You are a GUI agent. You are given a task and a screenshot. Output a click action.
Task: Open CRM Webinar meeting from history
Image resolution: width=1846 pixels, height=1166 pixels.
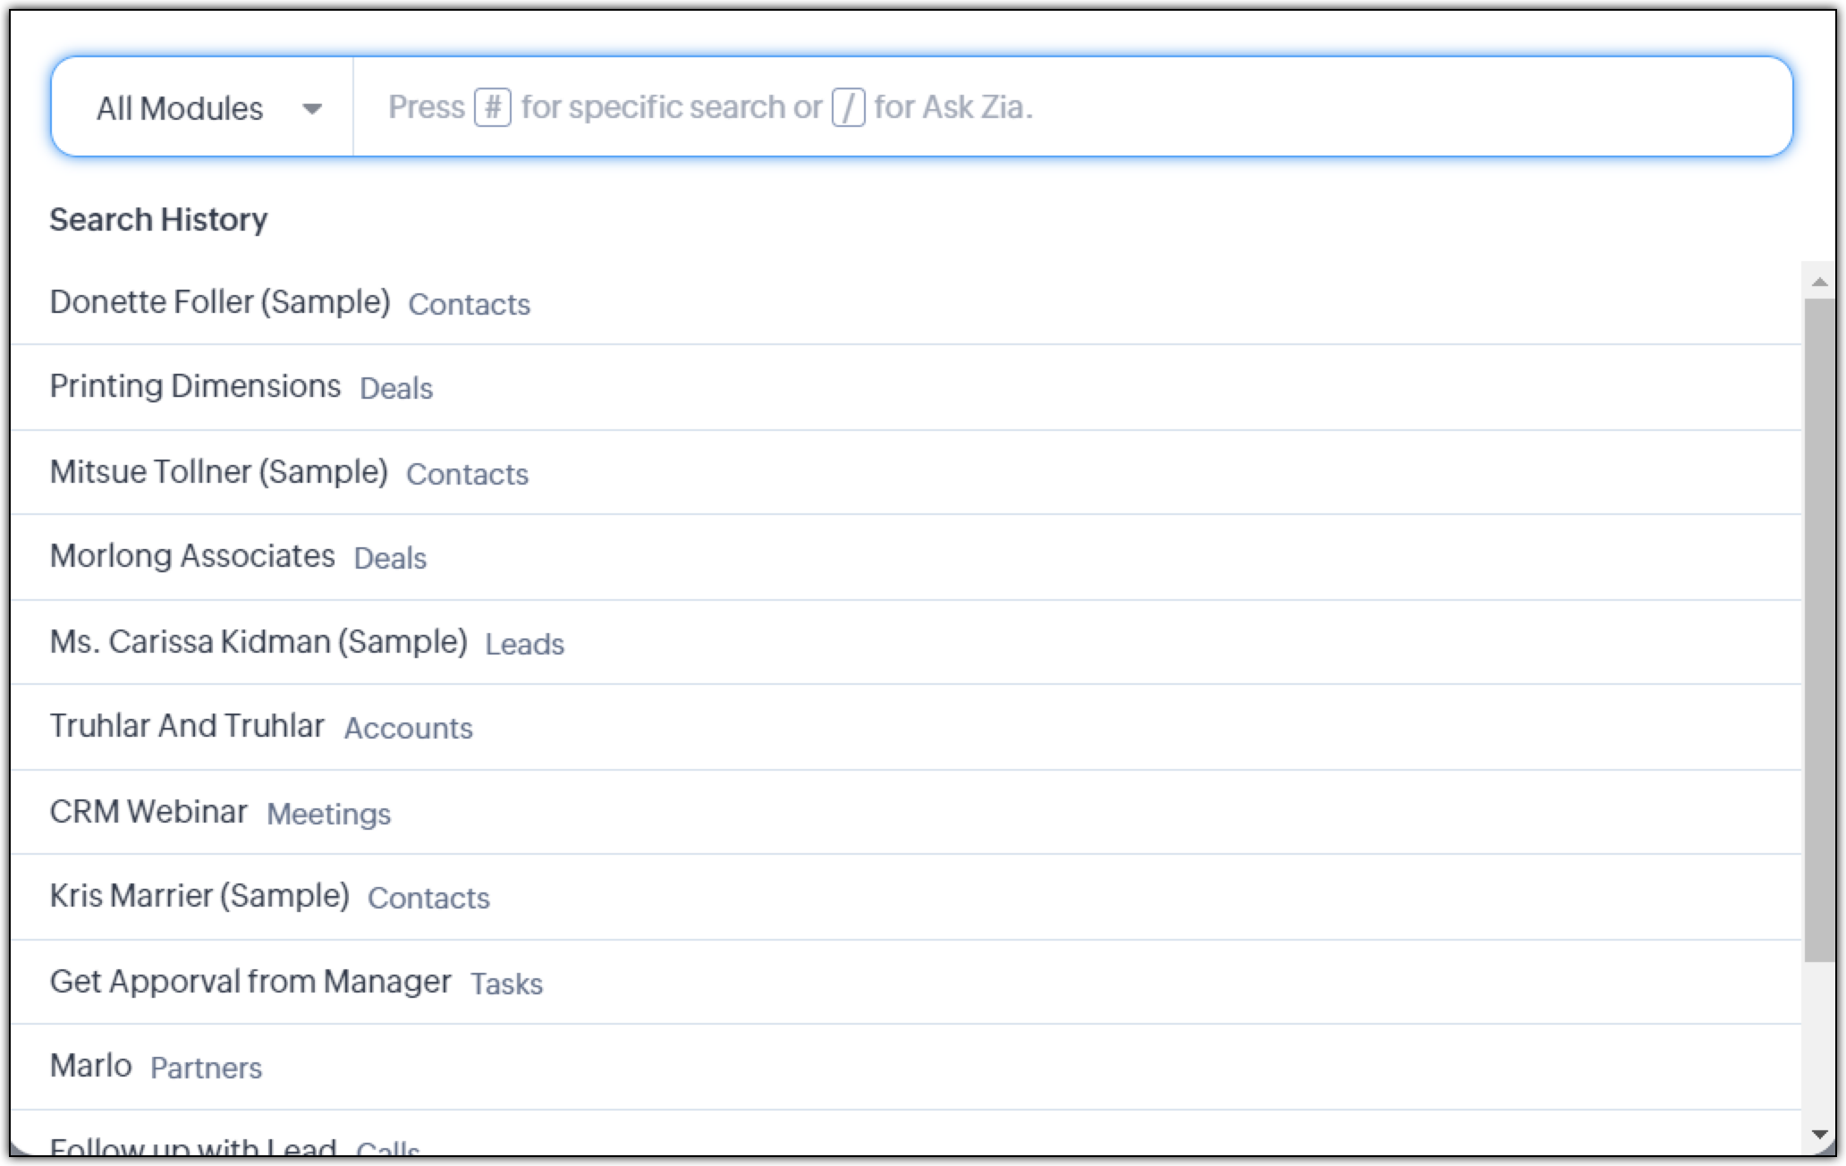tap(148, 812)
